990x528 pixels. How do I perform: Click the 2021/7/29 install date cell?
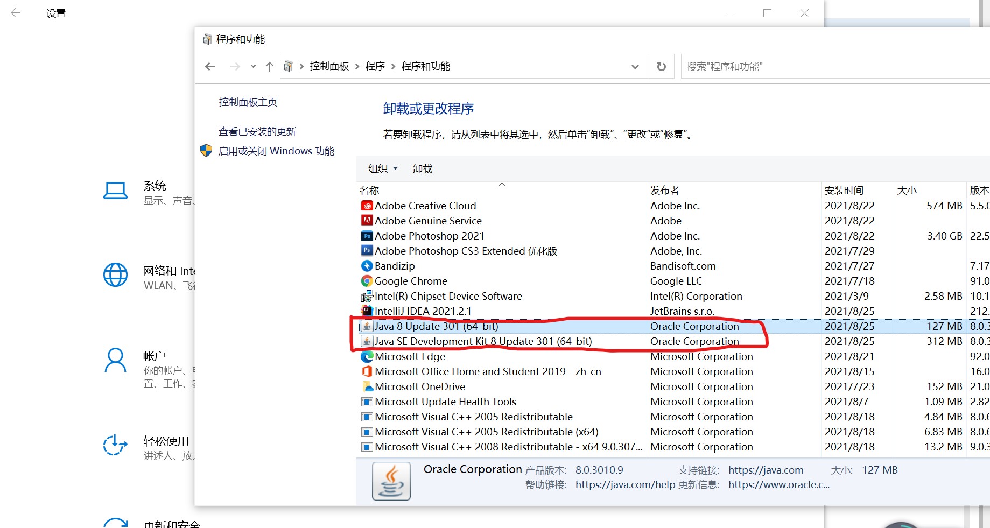849,251
